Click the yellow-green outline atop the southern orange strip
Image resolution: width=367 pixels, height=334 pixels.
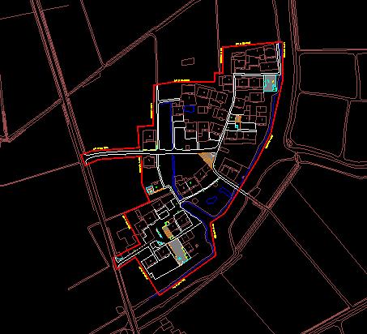coord(167,224)
